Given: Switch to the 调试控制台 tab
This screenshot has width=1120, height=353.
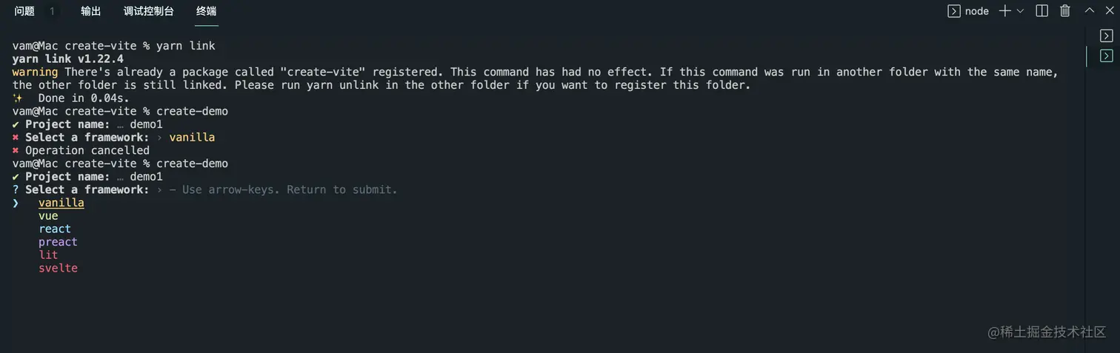Looking at the screenshot, I should [149, 11].
